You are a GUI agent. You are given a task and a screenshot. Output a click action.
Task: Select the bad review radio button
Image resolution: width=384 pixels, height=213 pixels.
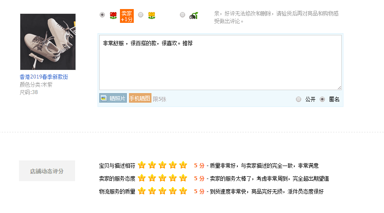183,15
